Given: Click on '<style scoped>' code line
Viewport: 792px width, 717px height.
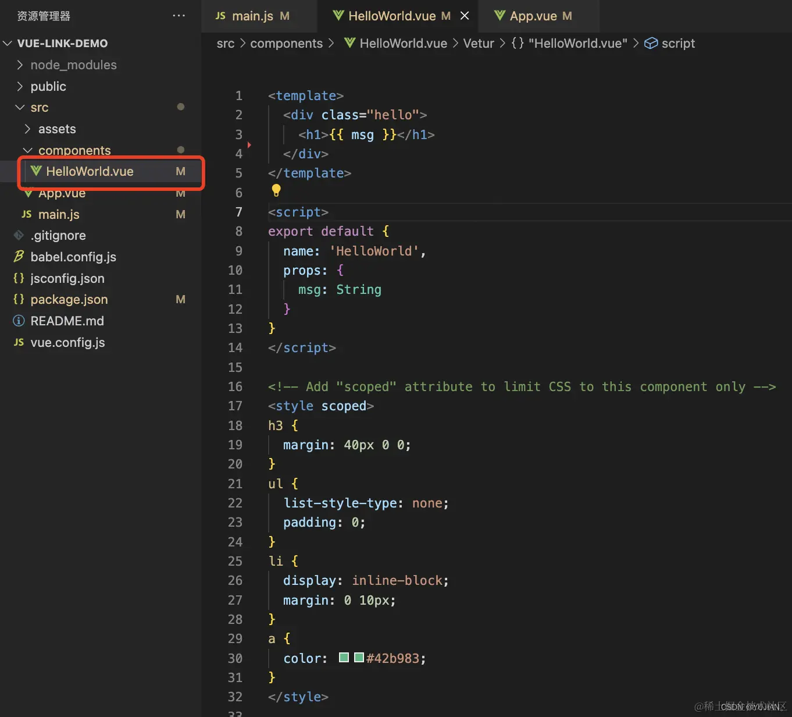Looking at the screenshot, I should click(x=320, y=406).
